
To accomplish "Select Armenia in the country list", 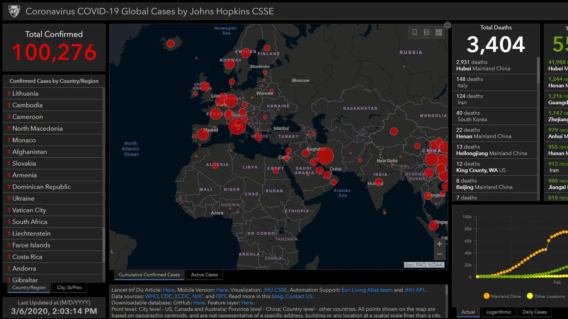I will pyautogui.click(x=53, y=175).
